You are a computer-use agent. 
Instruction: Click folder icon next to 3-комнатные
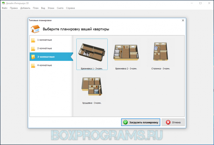coord(33,57)
